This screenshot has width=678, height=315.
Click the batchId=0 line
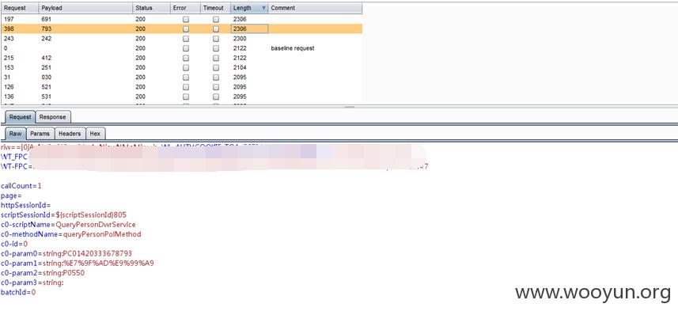tap(18, 293)
